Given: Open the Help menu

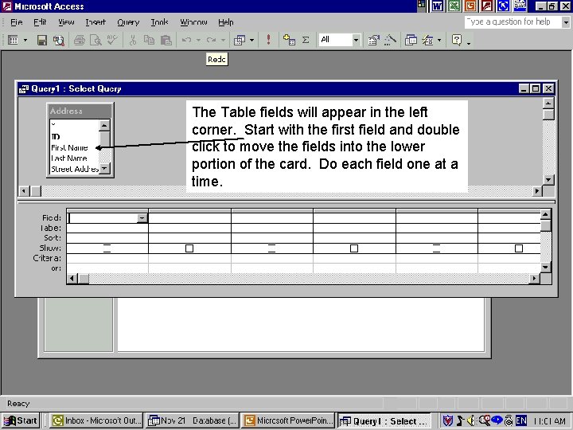Looking at the screenshot, I should (x=226, y=22).
